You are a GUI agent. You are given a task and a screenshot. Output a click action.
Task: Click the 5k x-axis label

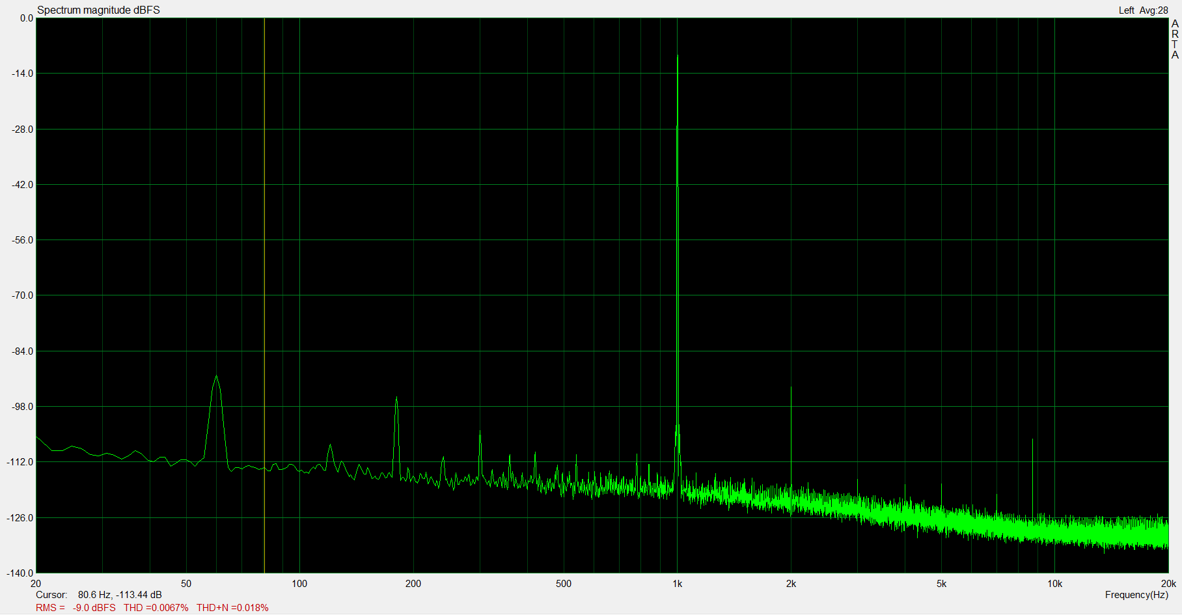point(941,584)
